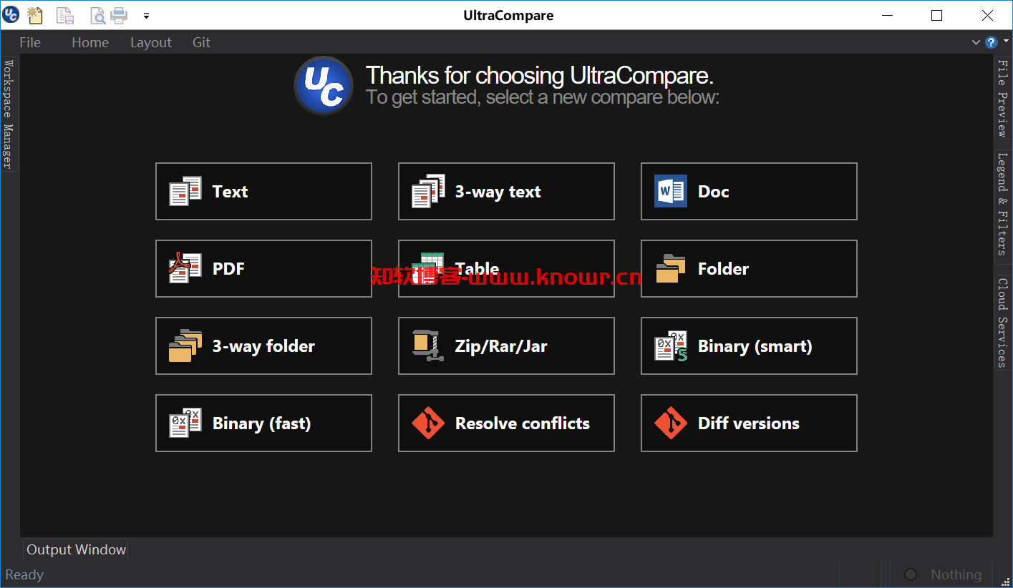Open Print Preview from quick access toolbar
The width and height of the screenshot is (1013, 588).
pyautogui.click(x=97, y=14)
